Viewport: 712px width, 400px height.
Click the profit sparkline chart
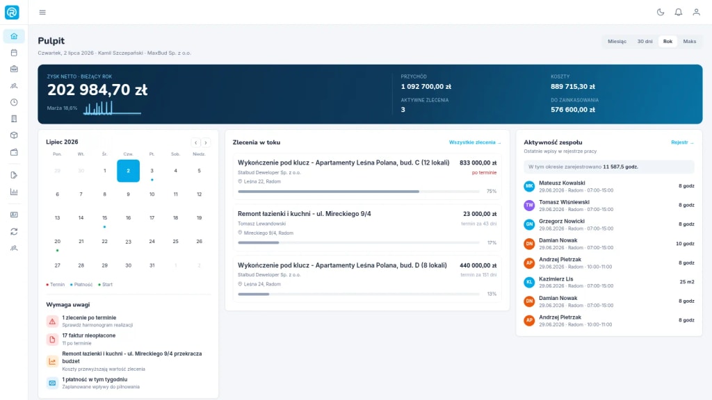[112, 108]
